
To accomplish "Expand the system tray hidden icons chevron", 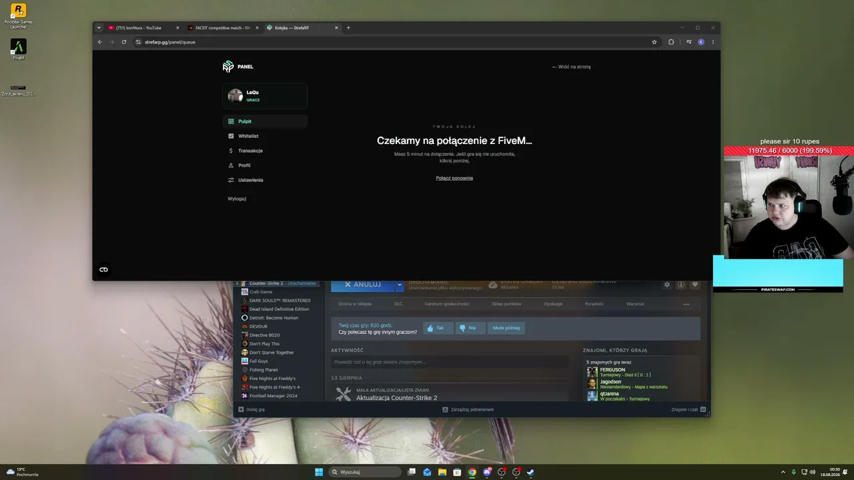I will (783, 472).
